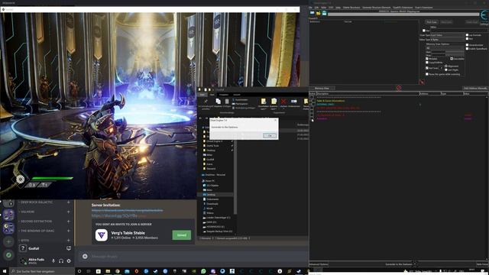Open the Scan Type dropdown
This screenshot has height=275, width=489.
click(x=448, y=35)
